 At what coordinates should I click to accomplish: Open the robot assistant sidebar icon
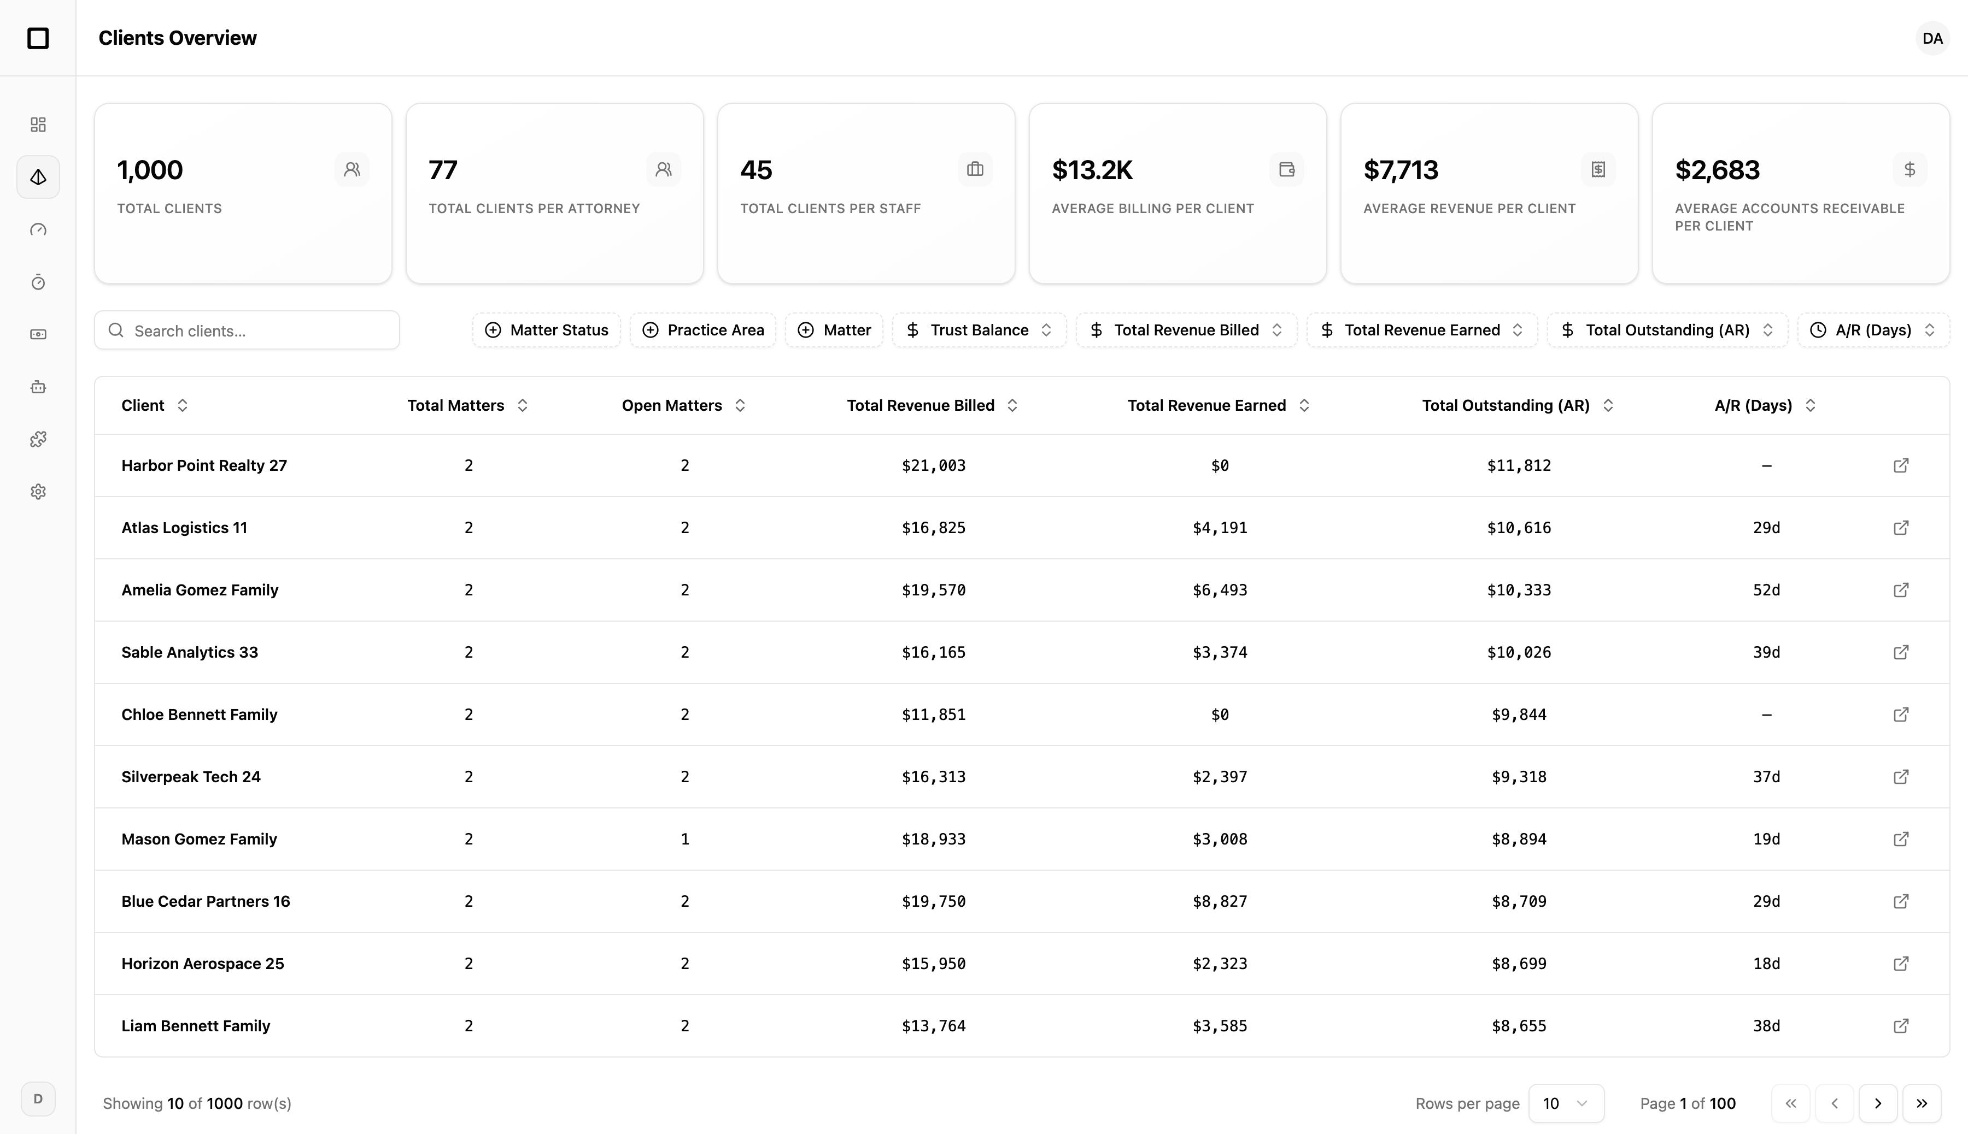pos(37,387)
